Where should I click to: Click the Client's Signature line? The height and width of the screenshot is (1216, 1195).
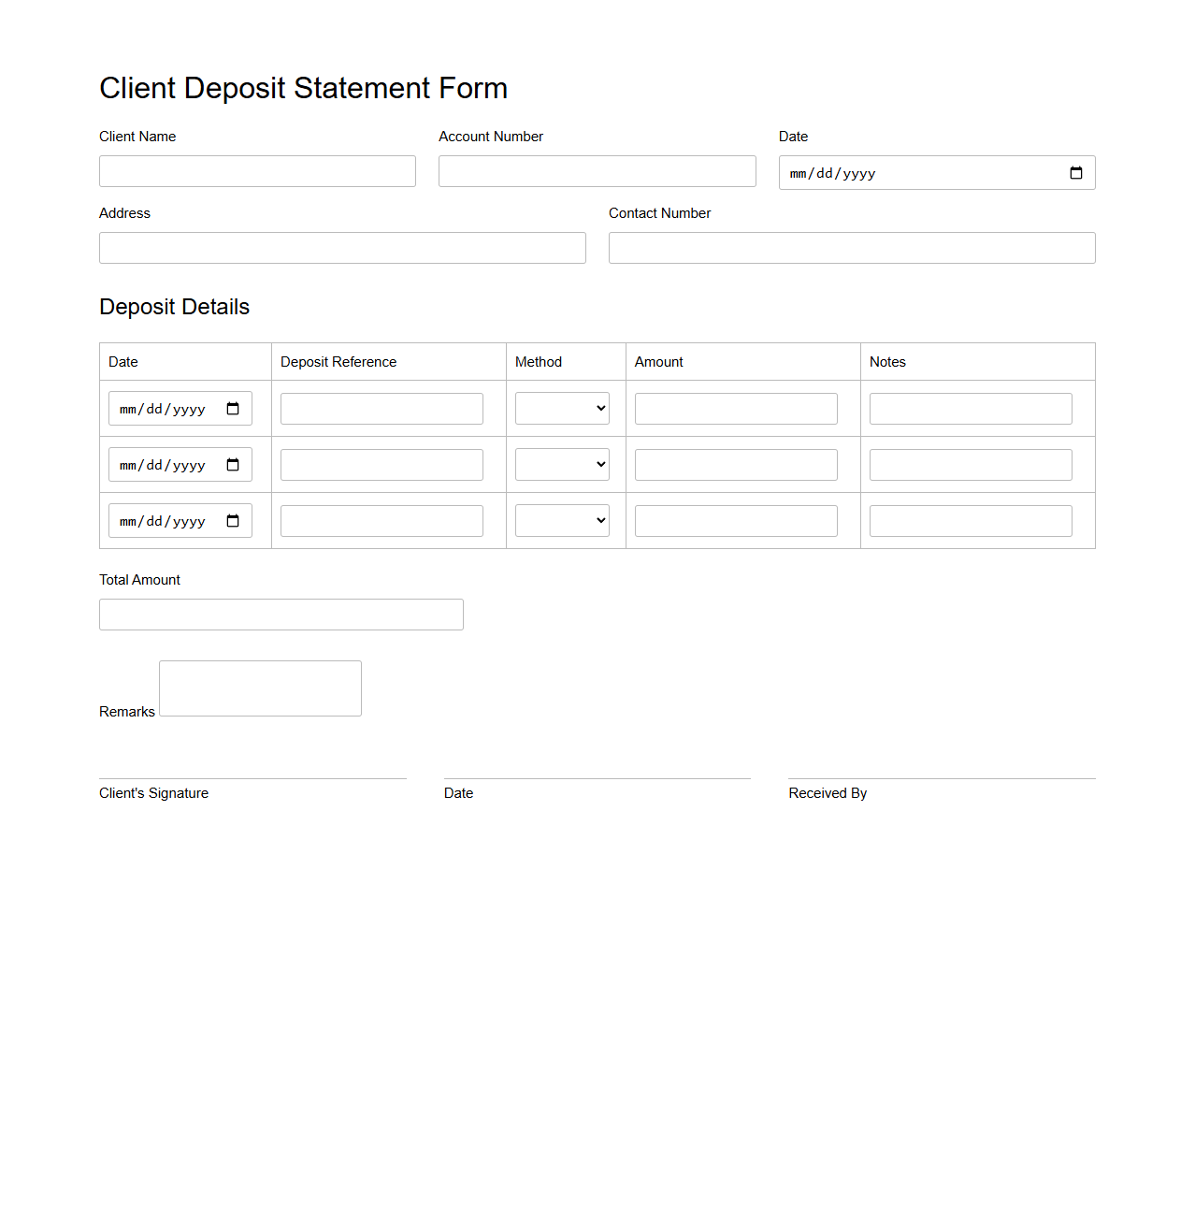tap(252, 777)
